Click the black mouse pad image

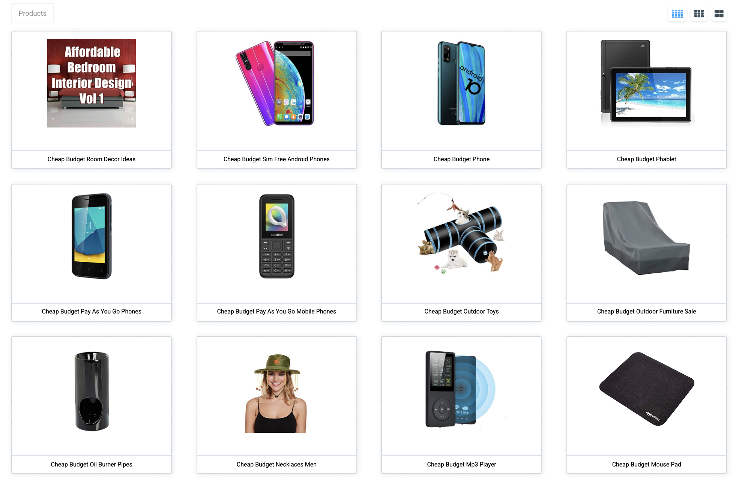click(x=646, y=389)
